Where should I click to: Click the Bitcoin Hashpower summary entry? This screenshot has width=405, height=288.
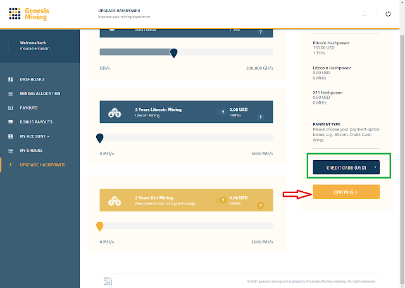point(331,47)
